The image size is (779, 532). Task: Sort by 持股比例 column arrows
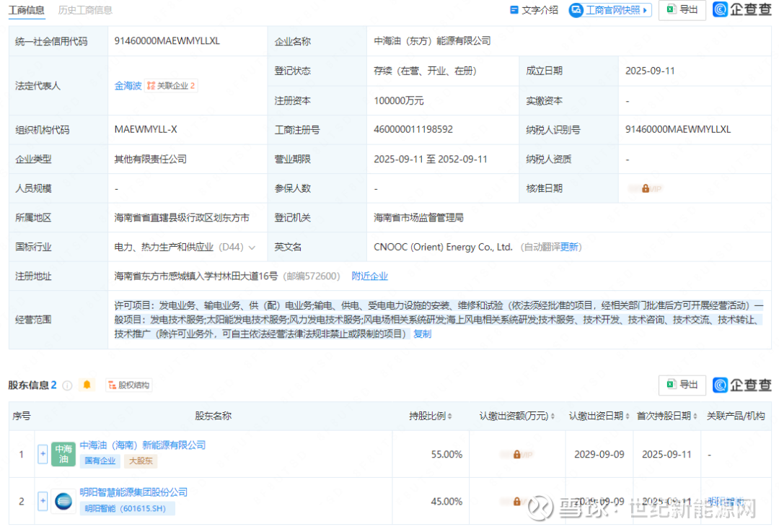pos(449,417)
